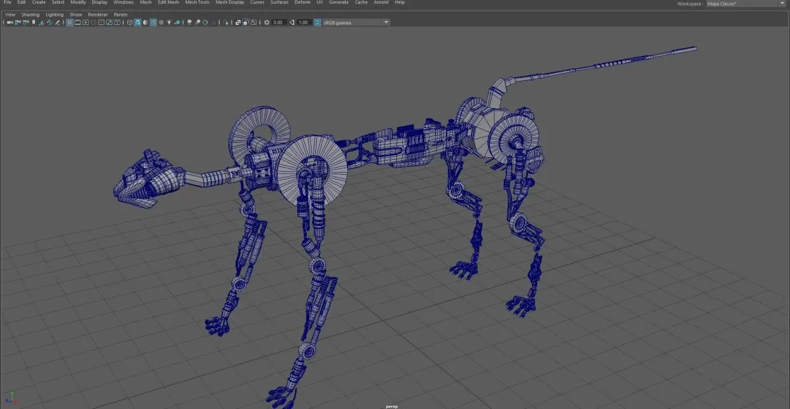
Task: Open the Deform menu
Action: [302, 3]
